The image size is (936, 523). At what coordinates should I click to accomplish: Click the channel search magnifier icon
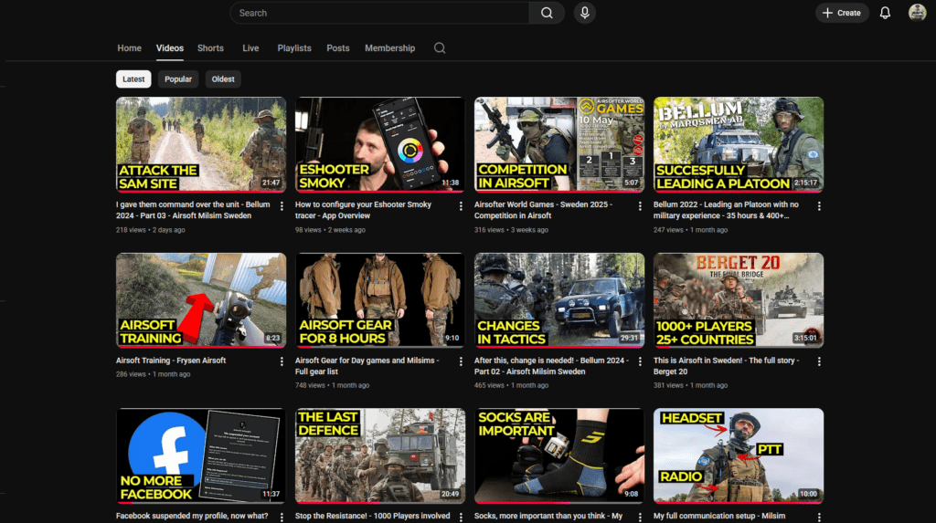point(440,48)
